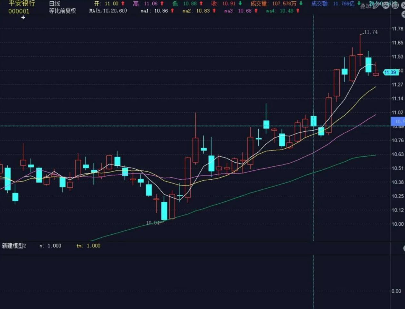
Task: Open the 日线 period selector
Action: pos(54,4)
